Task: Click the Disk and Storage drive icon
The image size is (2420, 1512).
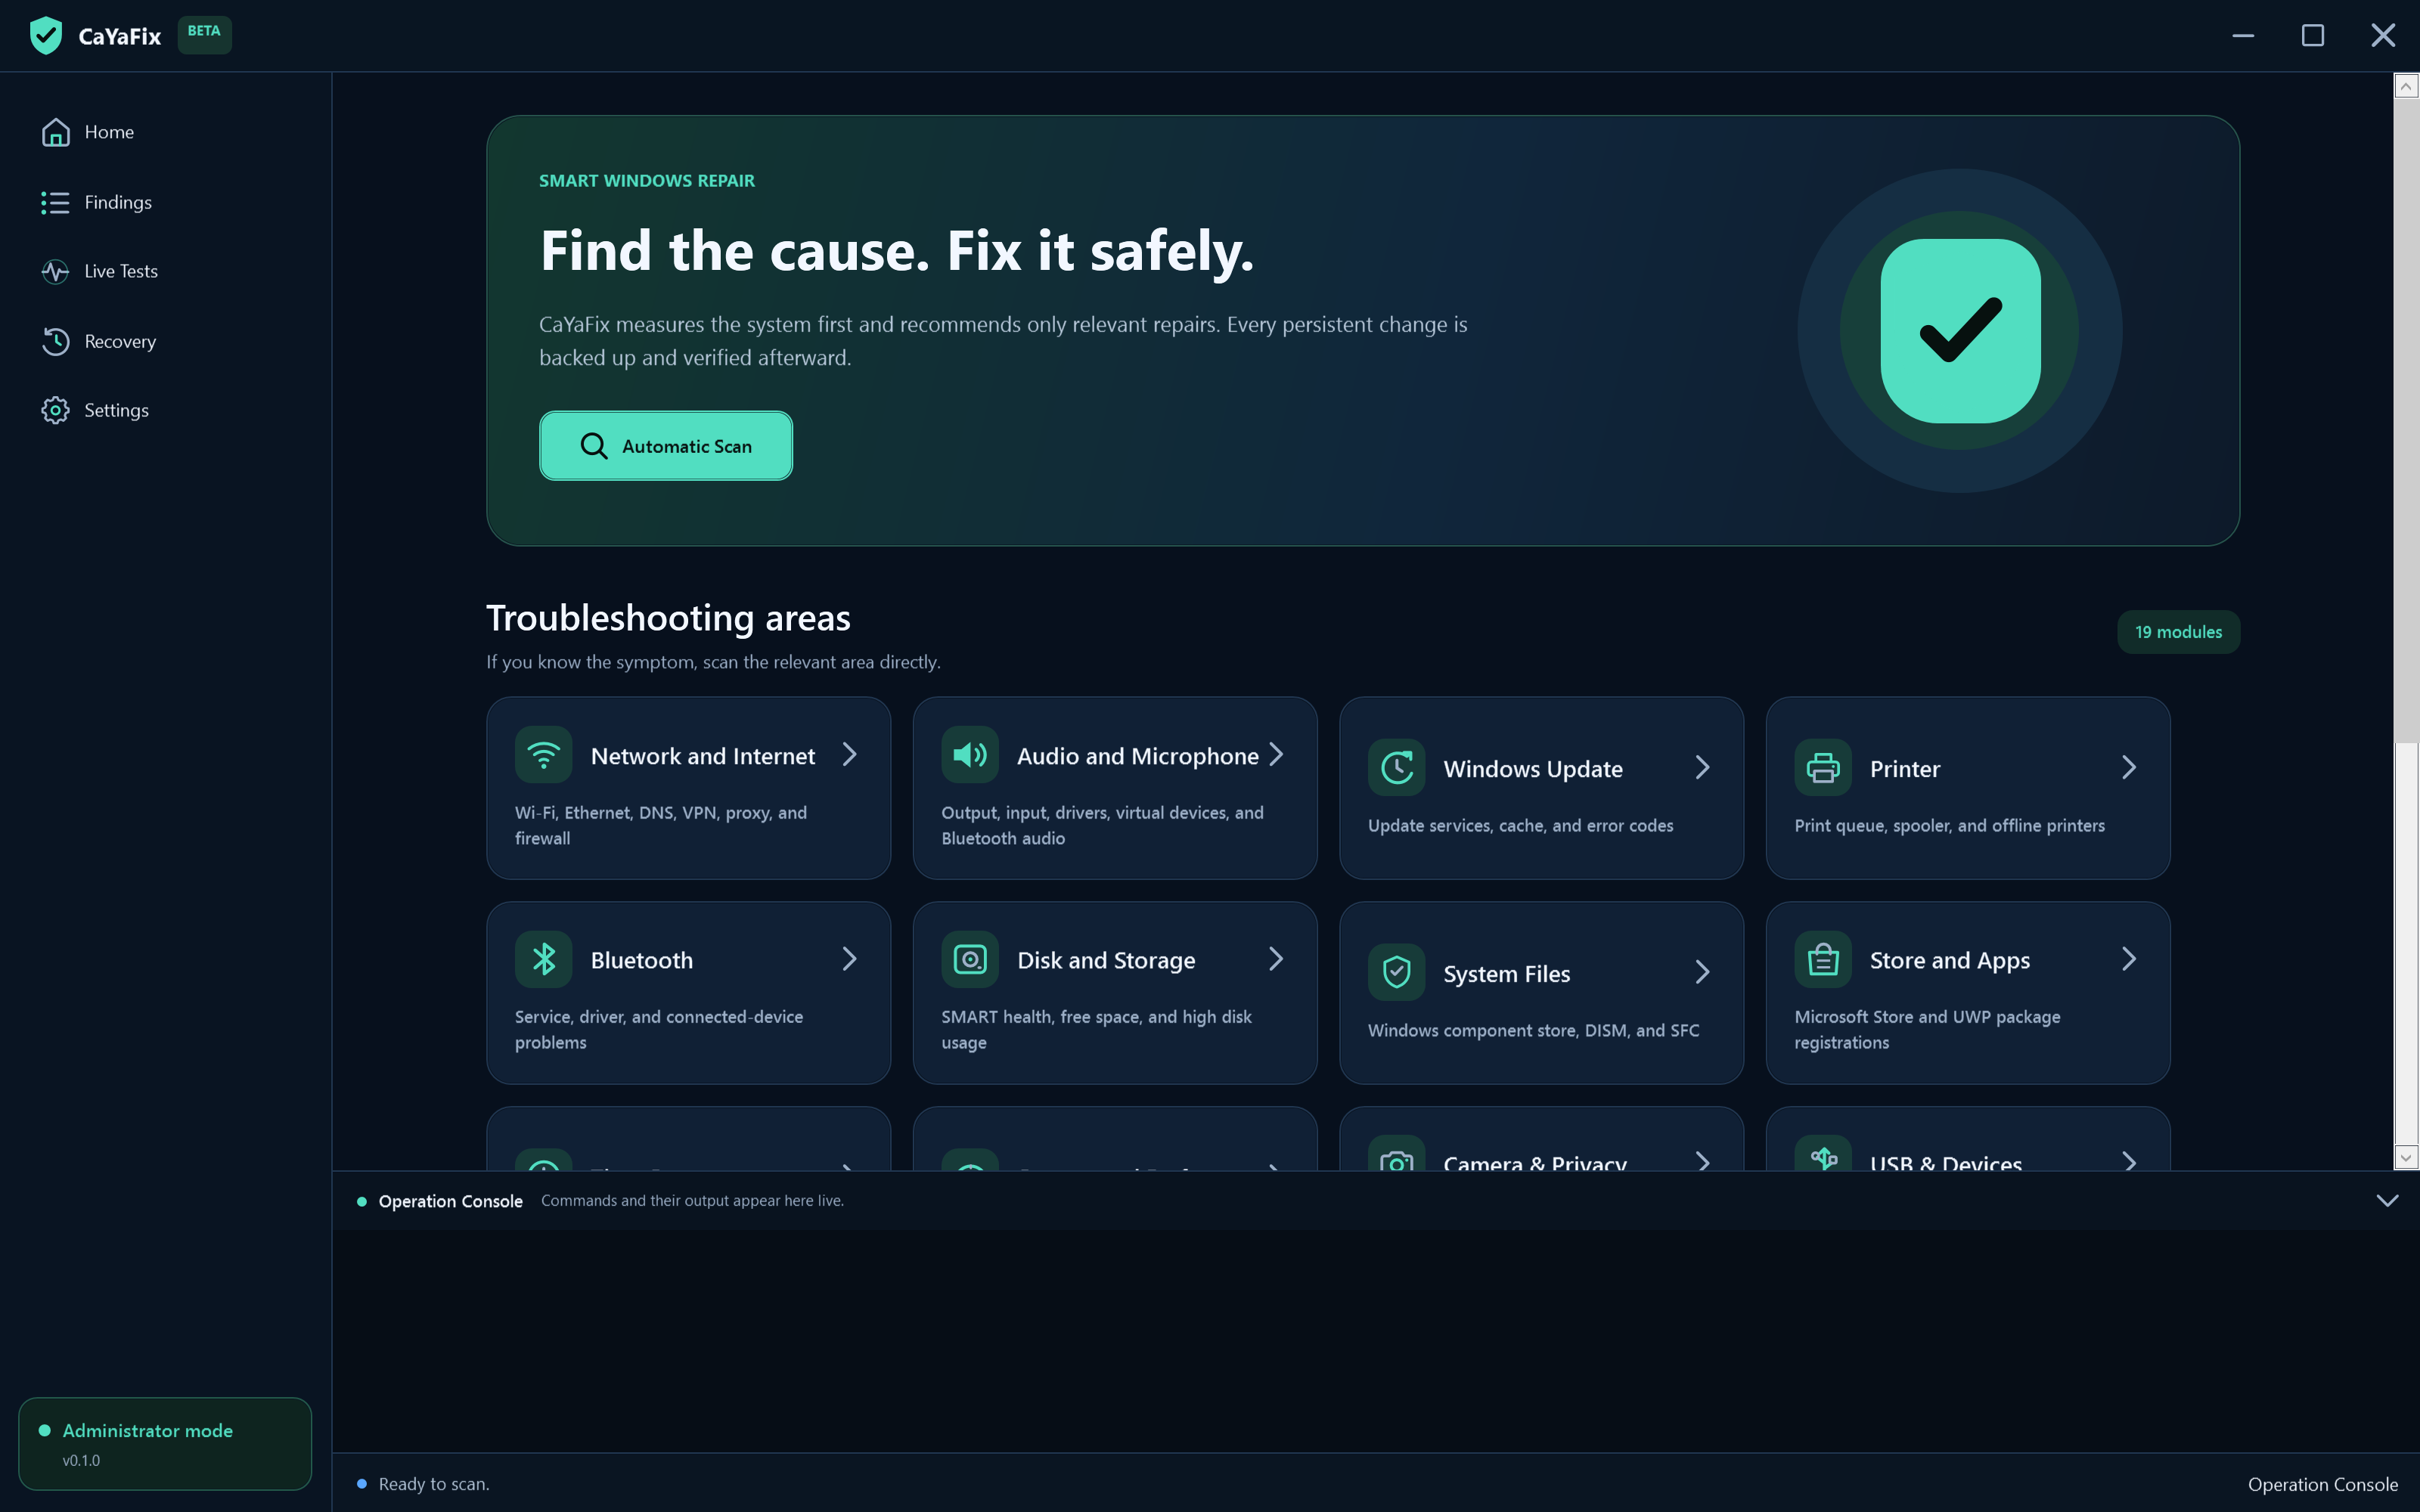Action: pyautogui.click(x=970, y=959)
